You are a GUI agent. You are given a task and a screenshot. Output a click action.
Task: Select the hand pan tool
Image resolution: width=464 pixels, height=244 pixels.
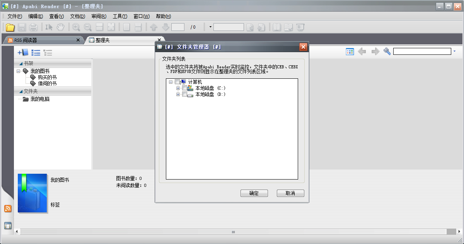pos(60,27)
